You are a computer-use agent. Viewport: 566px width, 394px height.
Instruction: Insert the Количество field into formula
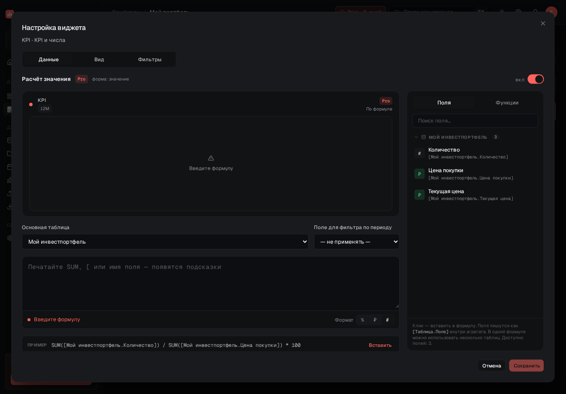coord(475,153)
